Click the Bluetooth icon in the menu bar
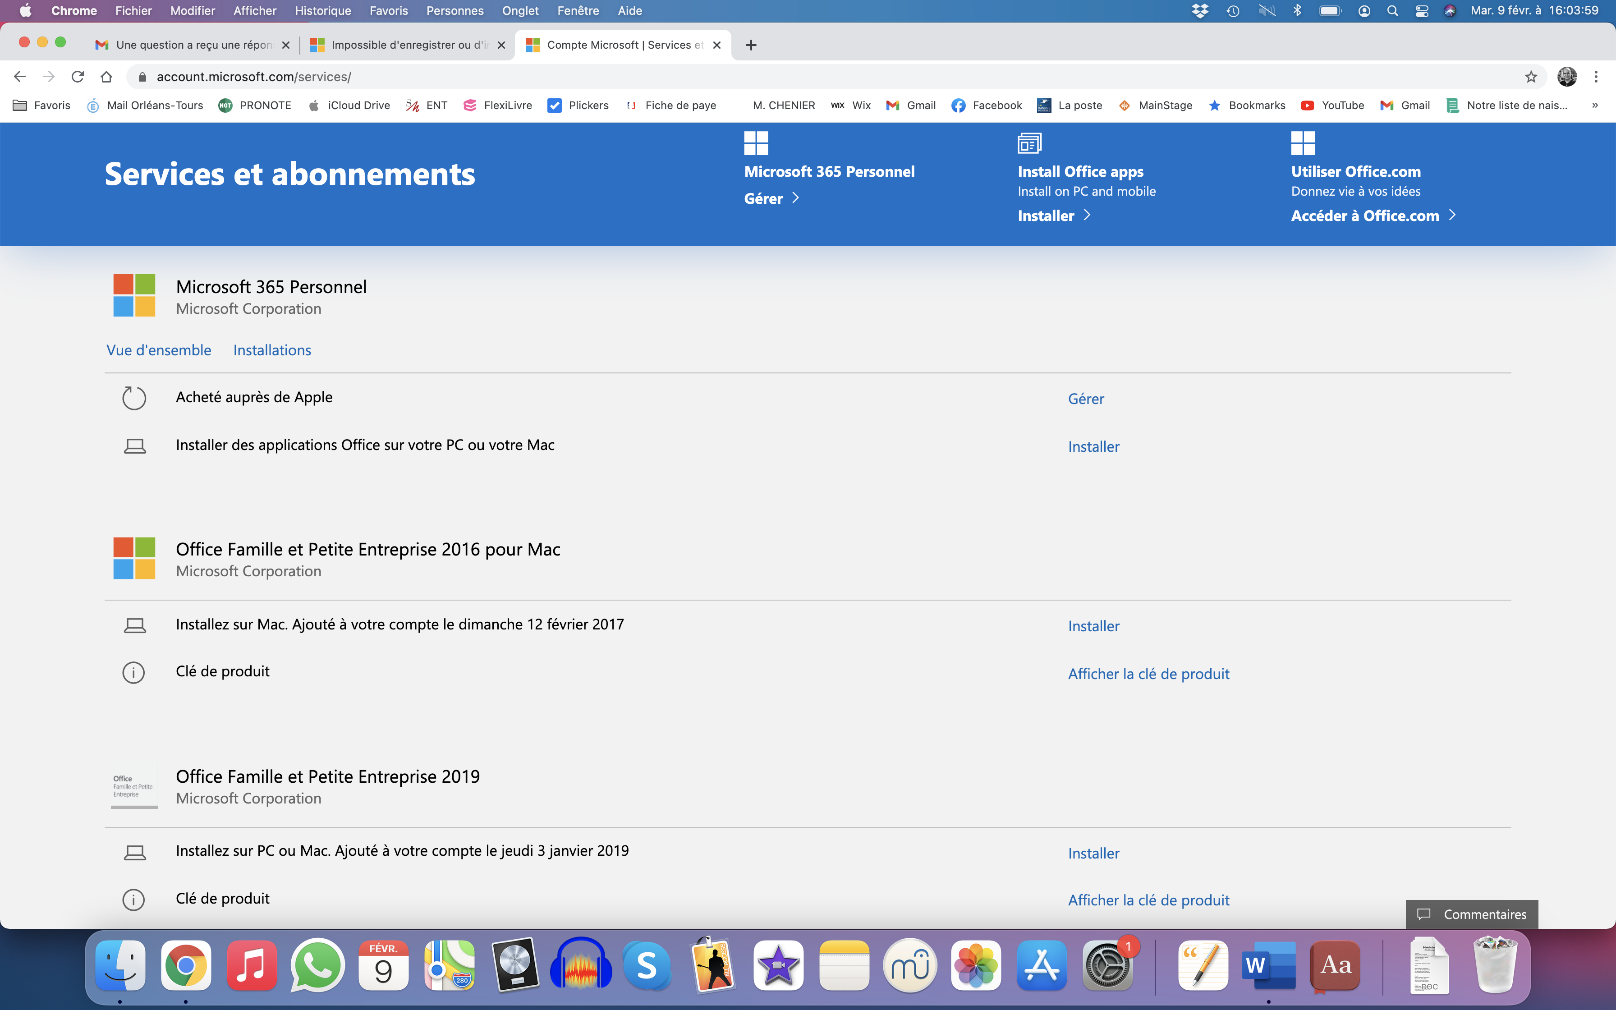This screenshot has height=1010, width=1616. [x=1298, y=11]
